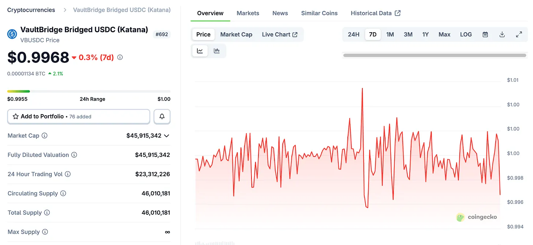Viewport: 533px width, 245px height.
Task: Open the calendar date range picker
Action: [485, 34]
